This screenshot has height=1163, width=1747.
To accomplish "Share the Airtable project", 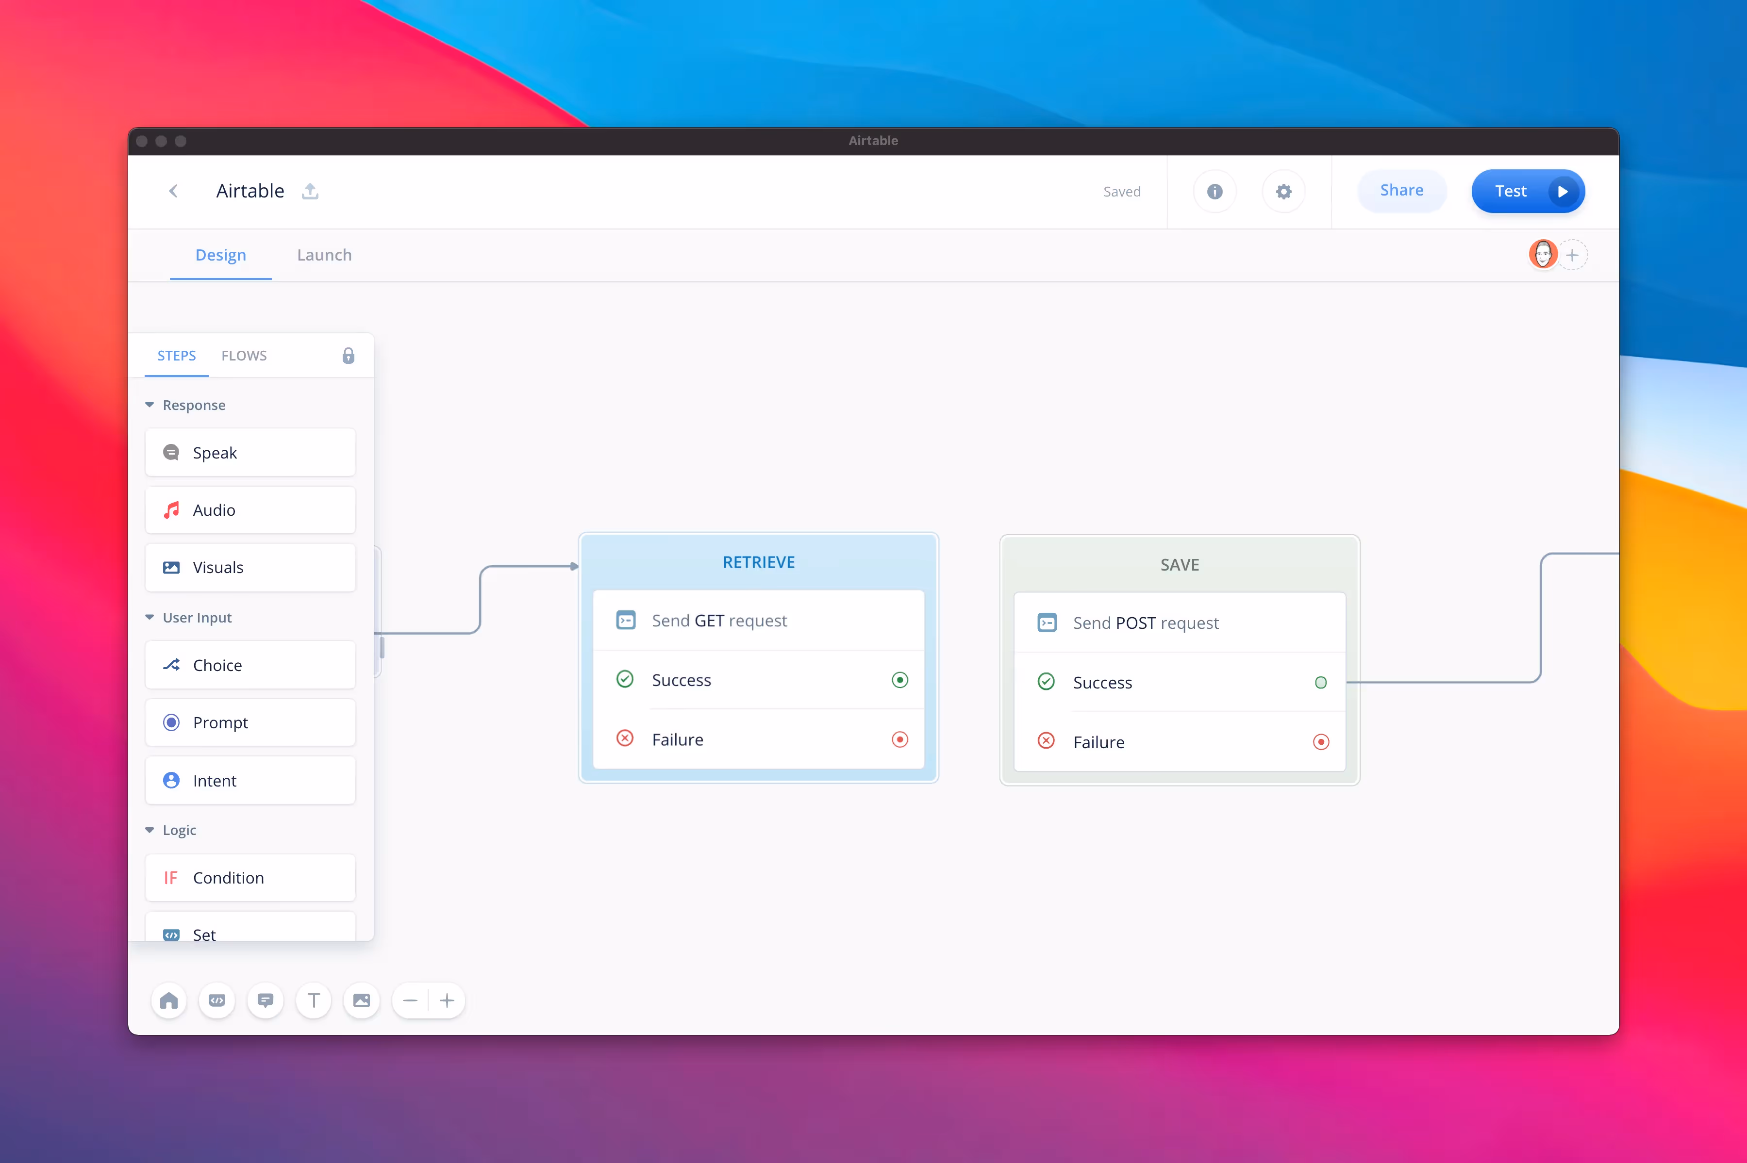I will tap(1401, 191).
